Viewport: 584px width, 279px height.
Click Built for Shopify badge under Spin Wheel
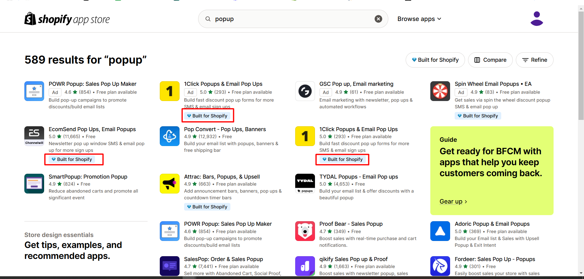(478, 116)
